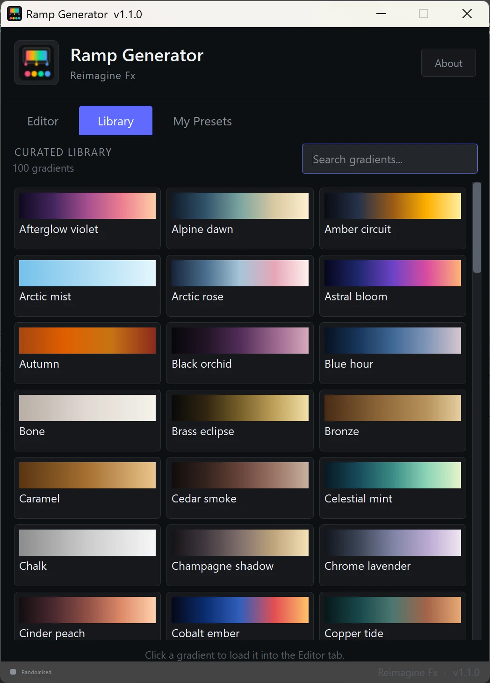This screenshot has width=490, height=683.
Task: Select the Chrome lavender gradient
Action: 393,555
